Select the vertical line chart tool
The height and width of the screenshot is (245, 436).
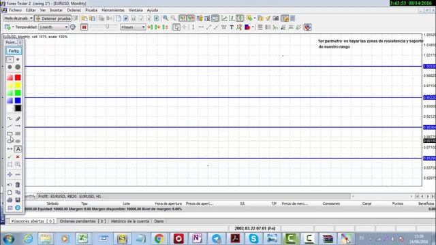[x=193, y=27]
